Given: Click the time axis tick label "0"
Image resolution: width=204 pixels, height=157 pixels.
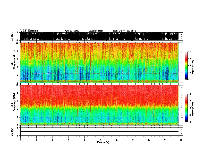Looking at the screenshot, I should pos(20,140).
